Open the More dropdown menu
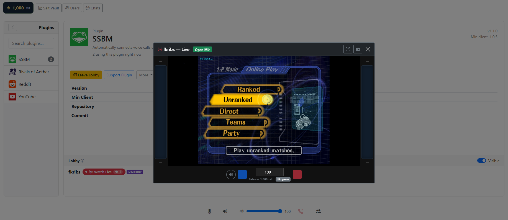The image size is (508, 220). [x=146, y=75]
